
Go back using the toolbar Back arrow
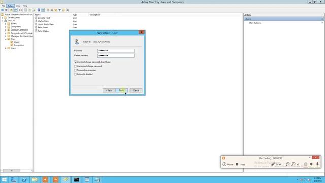(x=2, y=10)
